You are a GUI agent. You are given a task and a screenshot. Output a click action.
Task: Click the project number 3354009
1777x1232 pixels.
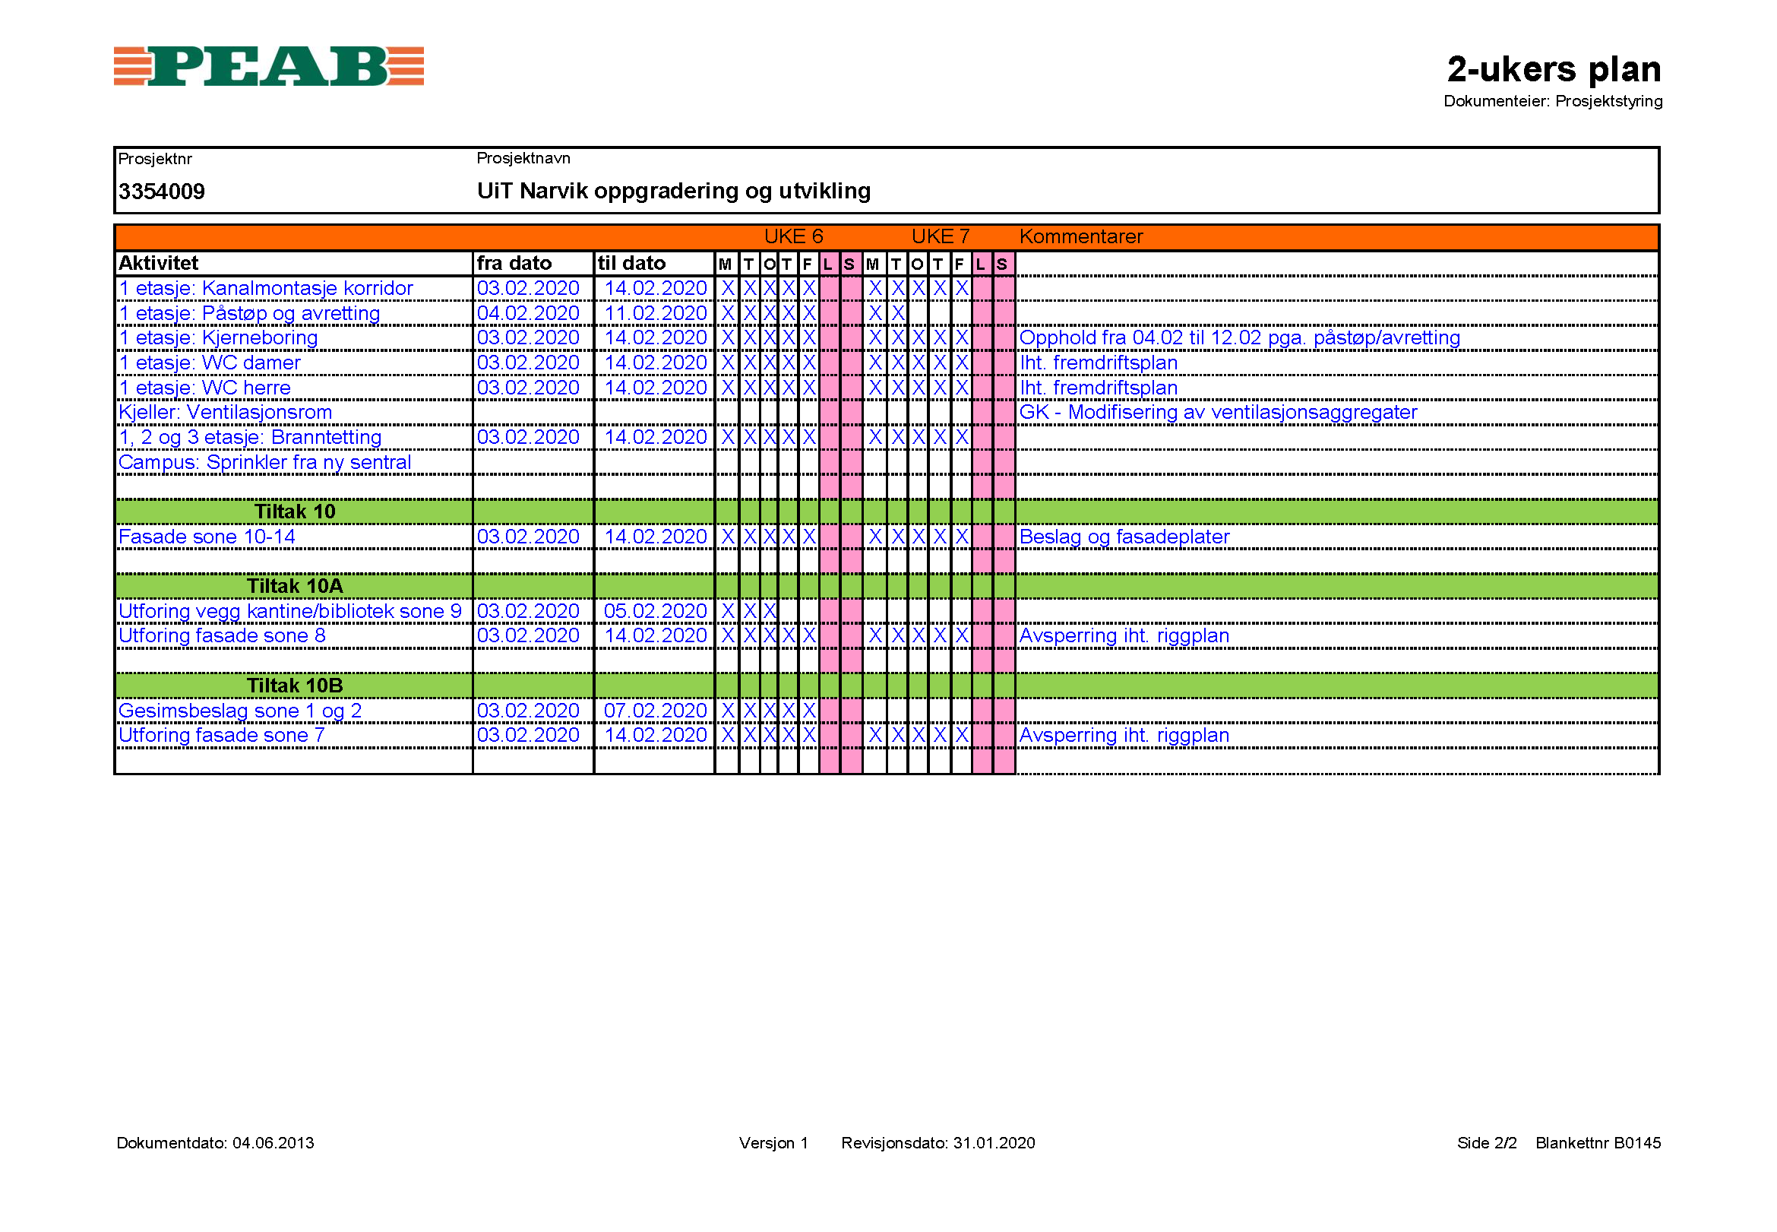(x=161, y=192)
